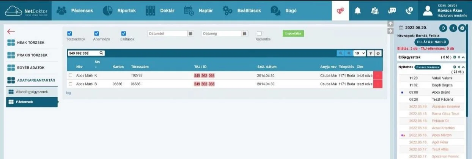
Task: Open the rows-per-page dropdown showing 10
Action: click(x=360, y=54)
